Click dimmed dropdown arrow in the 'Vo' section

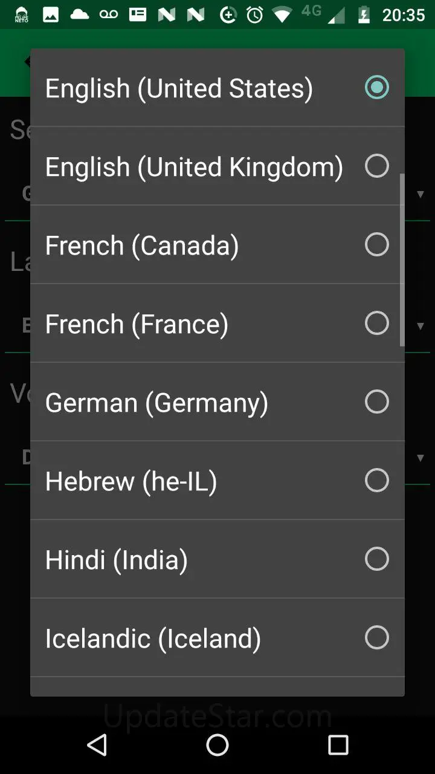coord(420,458)
